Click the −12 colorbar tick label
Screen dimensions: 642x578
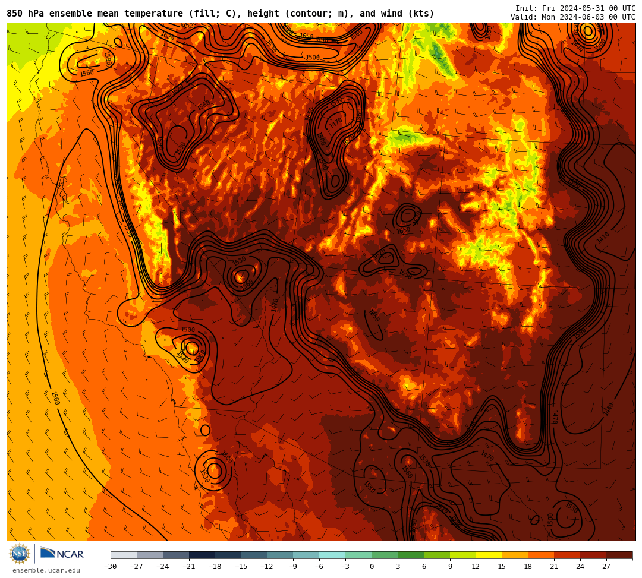267,567
